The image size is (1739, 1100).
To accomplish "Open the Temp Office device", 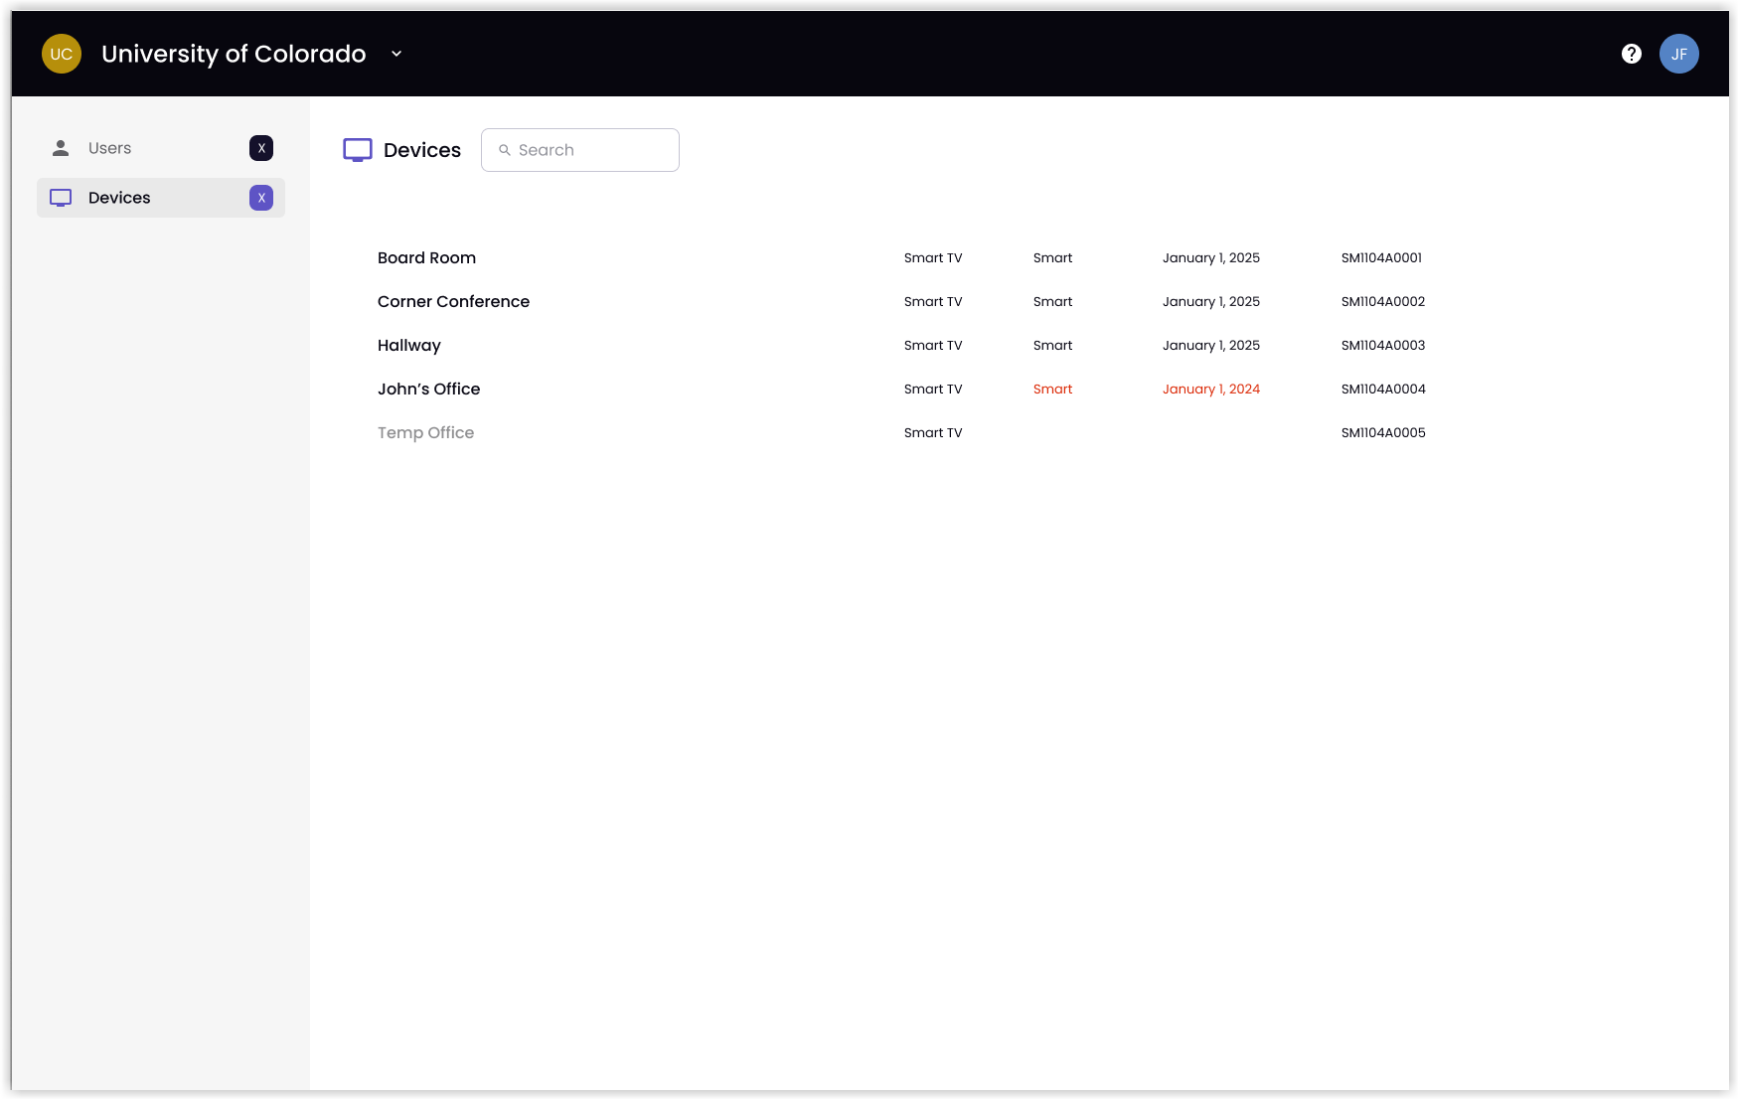I will click(425, 432).
